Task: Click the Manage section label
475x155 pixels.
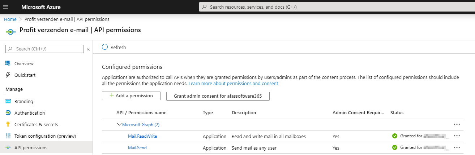Action: click(x=14, y=89)
